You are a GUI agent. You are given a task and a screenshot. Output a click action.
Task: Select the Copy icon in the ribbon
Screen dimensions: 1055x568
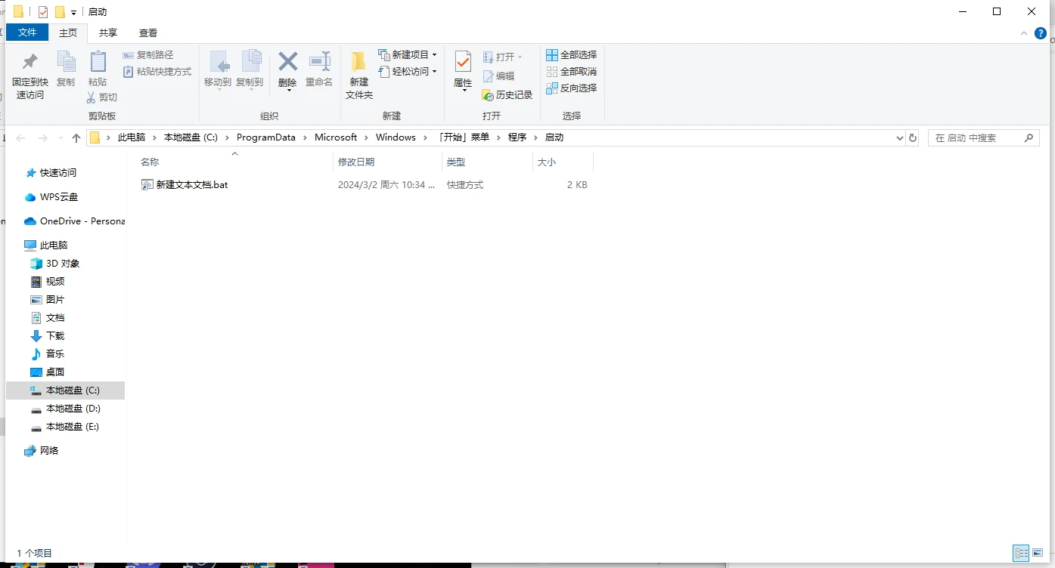(66, 72)
